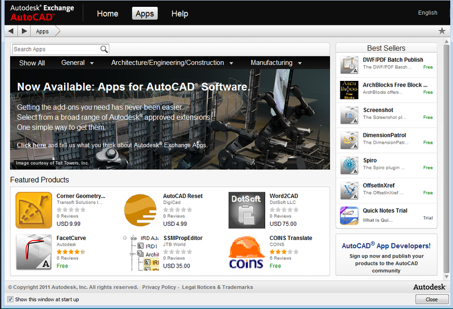Viewport: 453px width, 309px height.
Task: Click the Search Apps input field
Action: [56, 49]
